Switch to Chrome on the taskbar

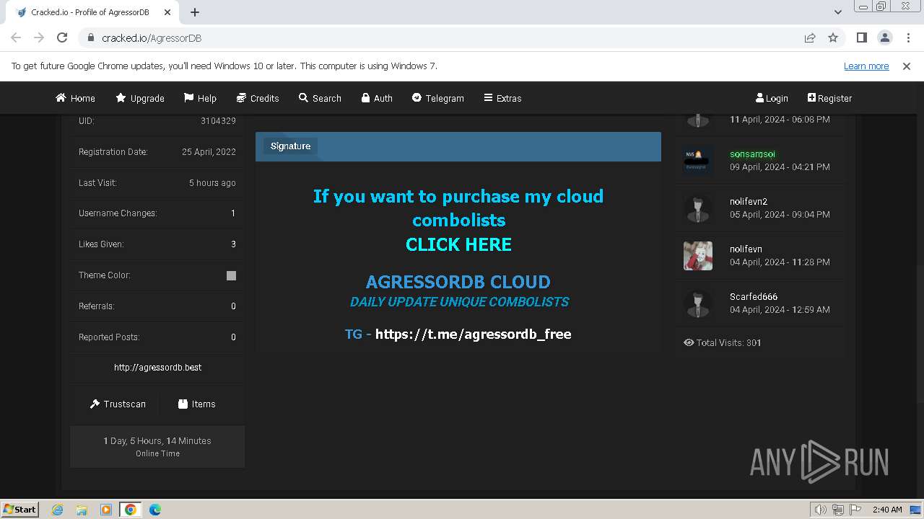point(131,510)
